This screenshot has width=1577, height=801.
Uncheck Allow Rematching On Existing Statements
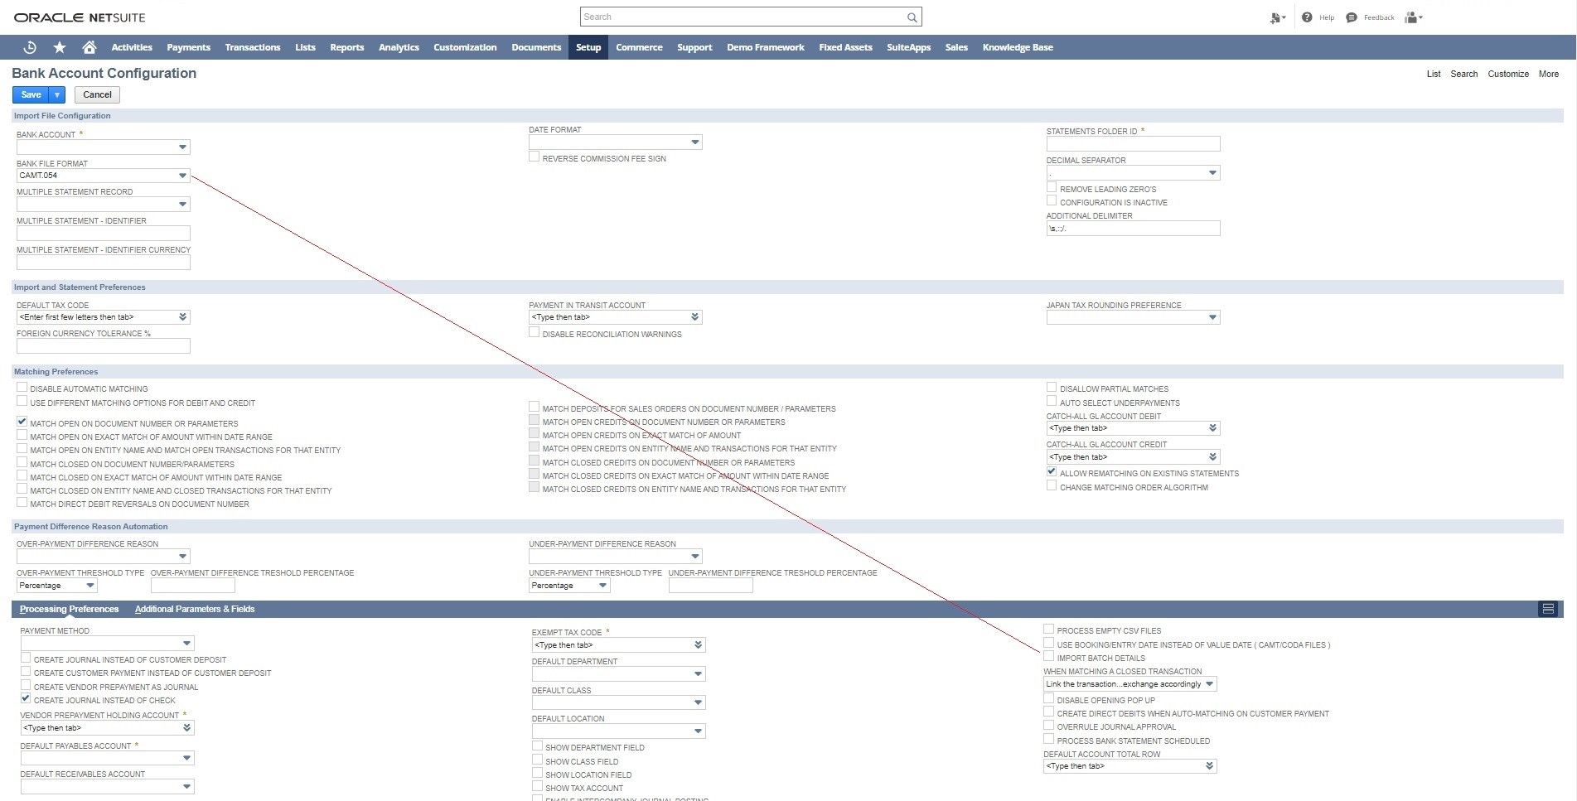[x=1052, y=471]
